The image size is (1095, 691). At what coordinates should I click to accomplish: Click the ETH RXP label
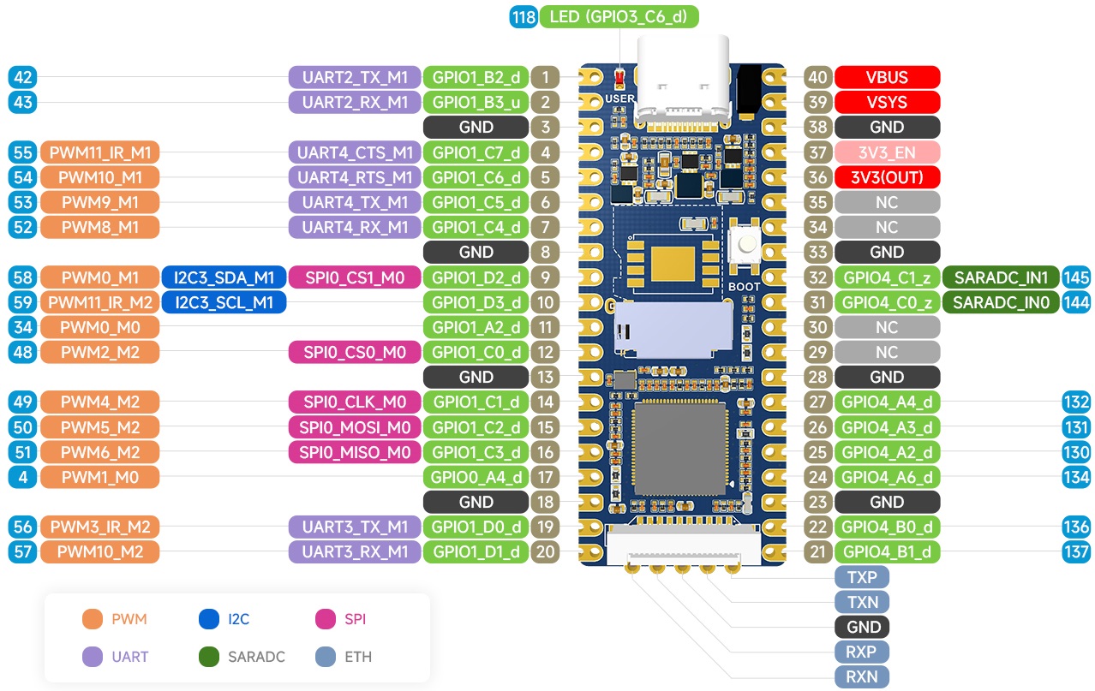pos(862,652)
